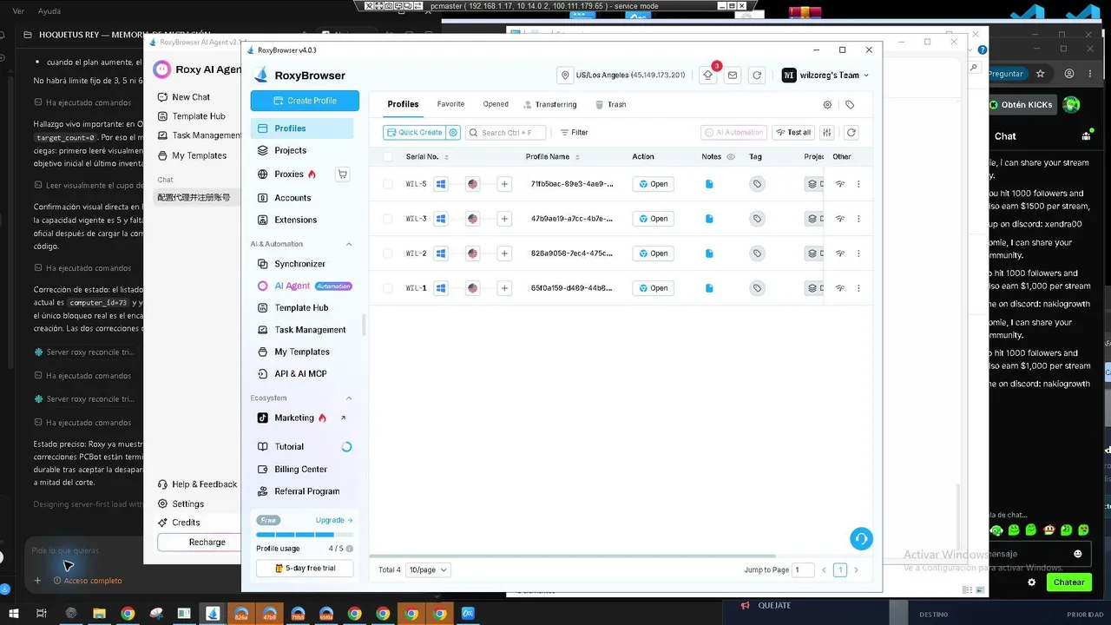Click the Windows OS icon for WIL-5

441,184
